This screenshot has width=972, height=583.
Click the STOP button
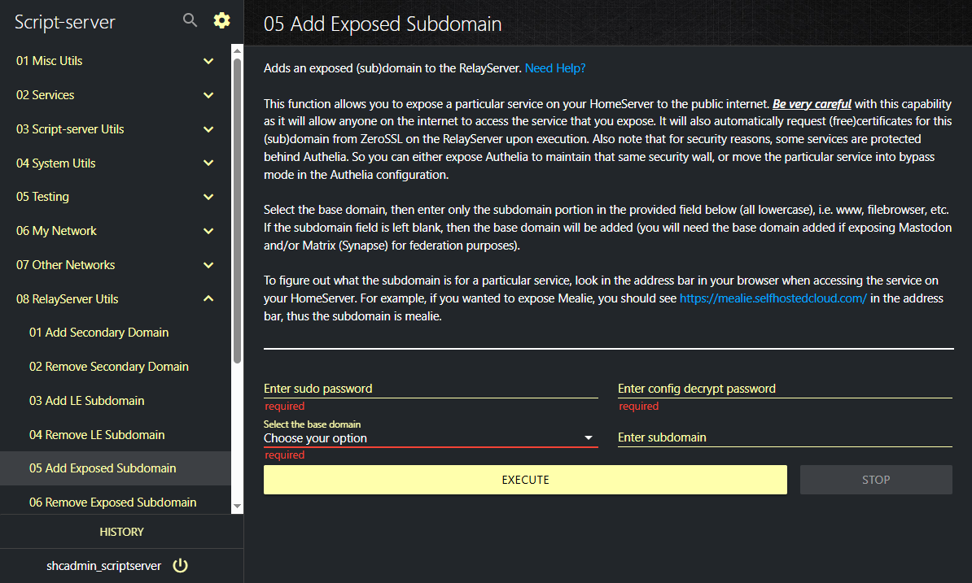pyautogui.click(x=875, y=480)
